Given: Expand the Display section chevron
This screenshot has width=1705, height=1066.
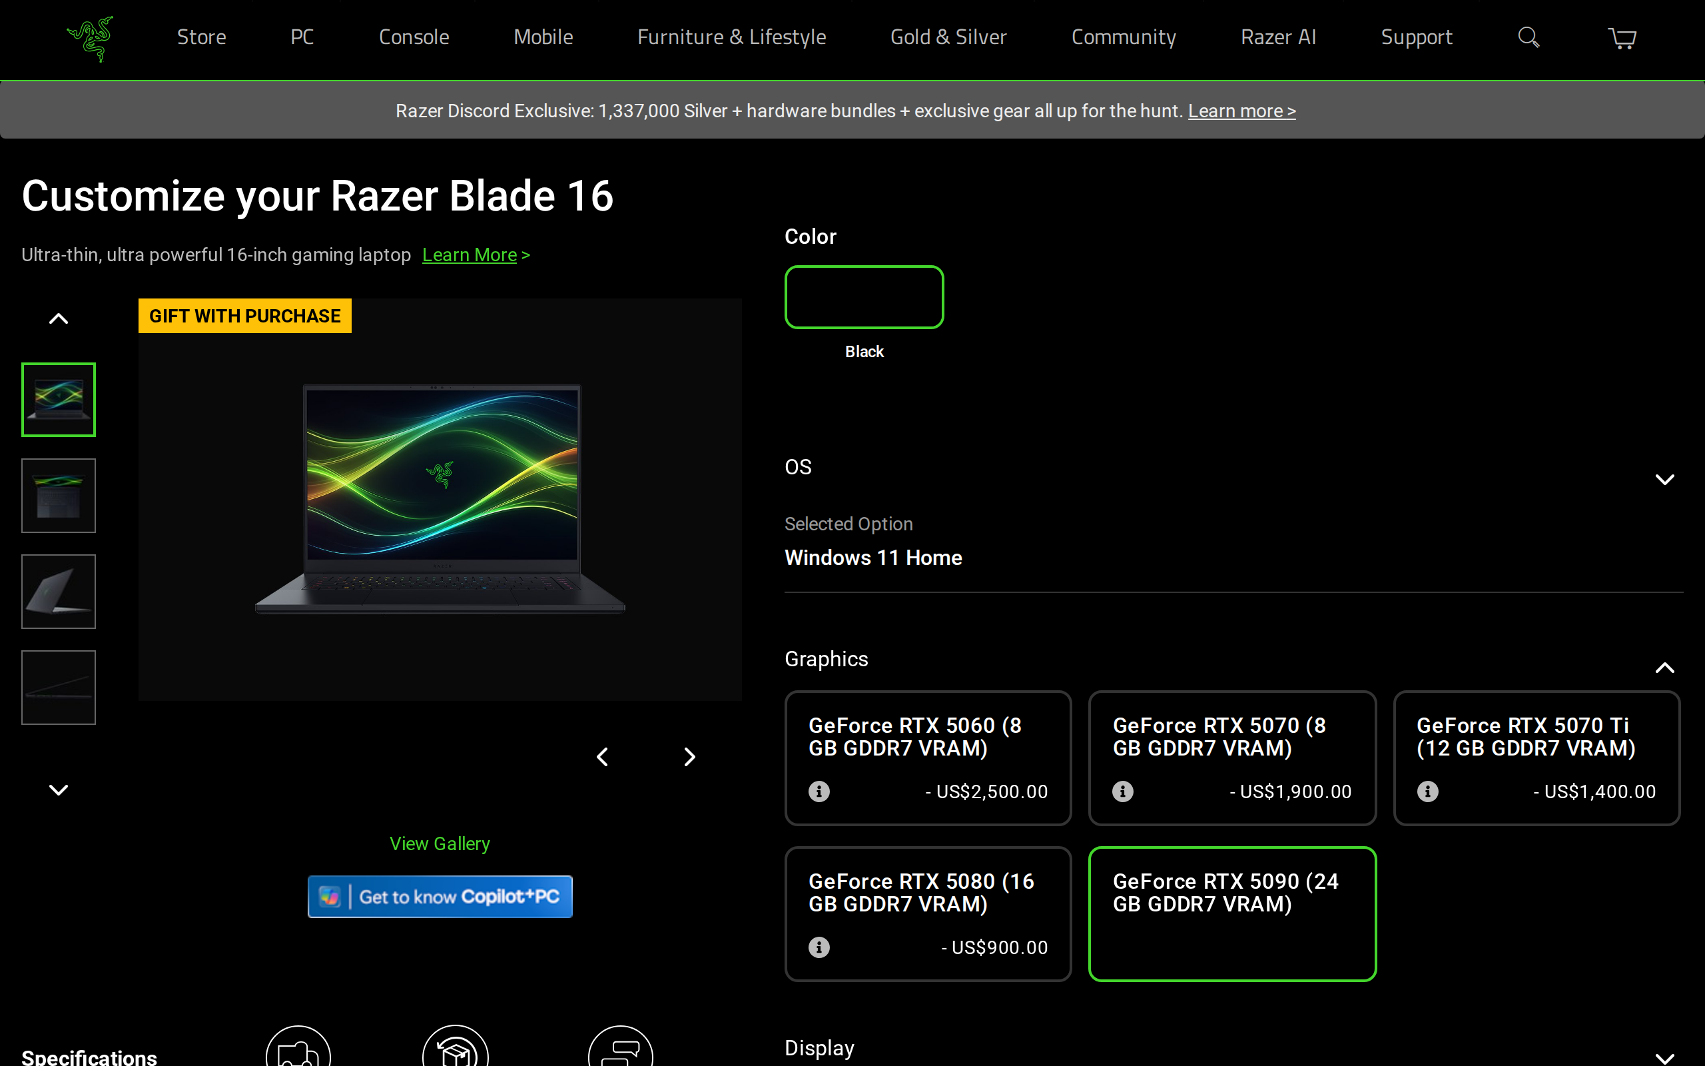Looking at the screenshot, I should coord(1664,1057).
